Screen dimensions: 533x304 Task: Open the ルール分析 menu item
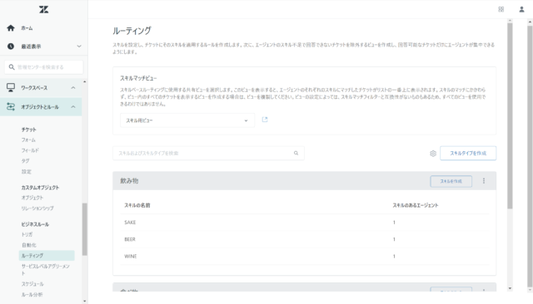tap(32, 295)
